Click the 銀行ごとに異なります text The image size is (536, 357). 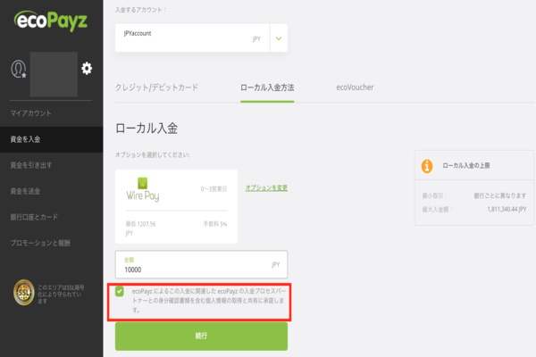tap(499, 195)
